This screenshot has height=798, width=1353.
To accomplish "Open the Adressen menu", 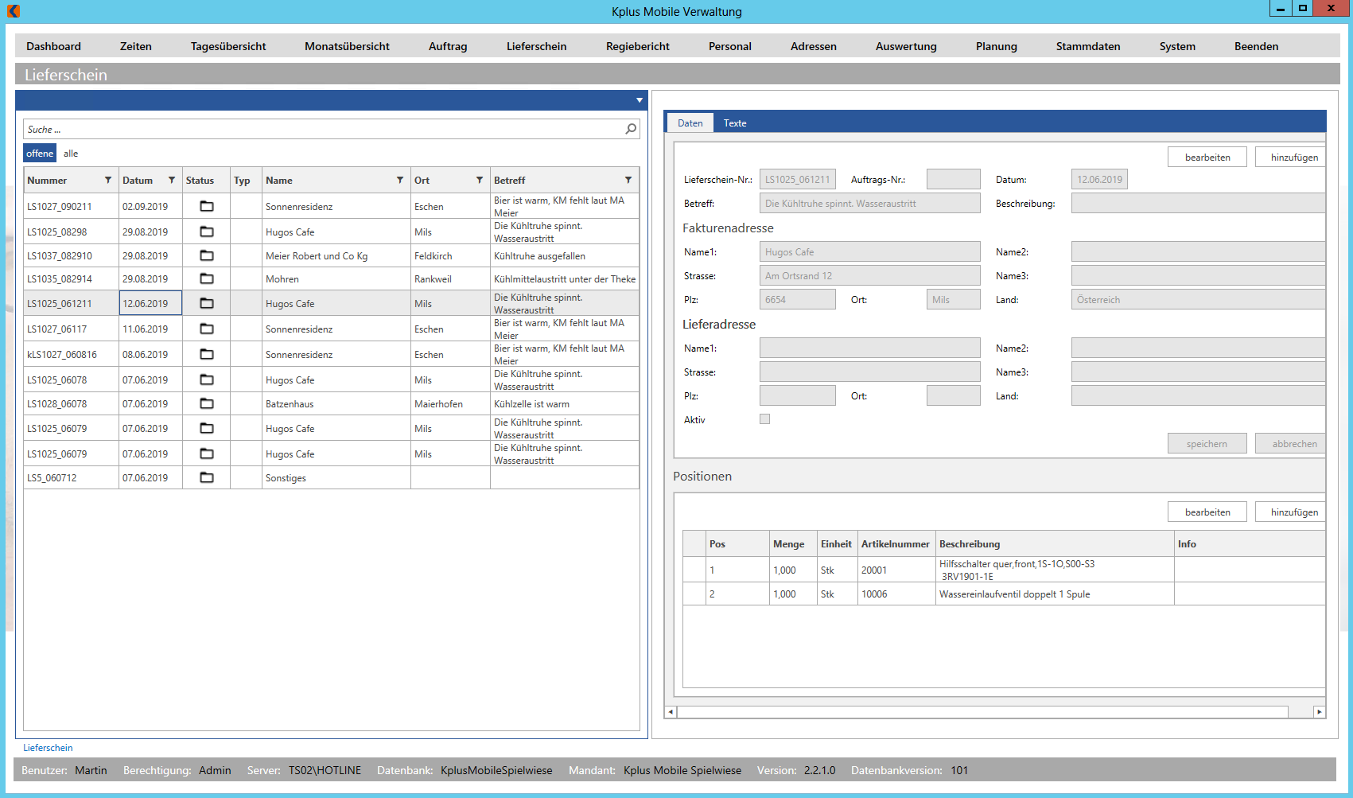I will coord(814,46).
